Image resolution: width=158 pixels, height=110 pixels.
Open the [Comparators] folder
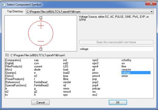point(13,60)
